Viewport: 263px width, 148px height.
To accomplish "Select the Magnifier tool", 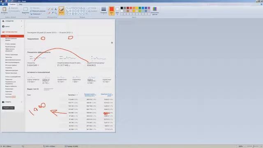I will (x=55, y=13).
